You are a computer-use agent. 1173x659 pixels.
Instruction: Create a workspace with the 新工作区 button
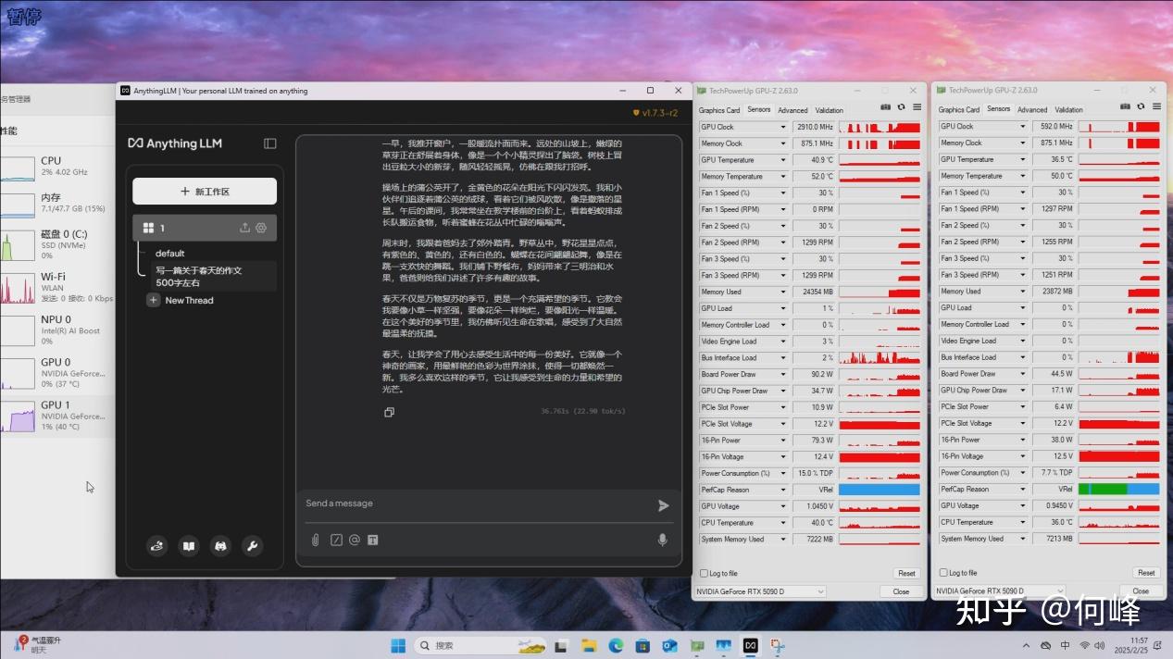[204, 191]
